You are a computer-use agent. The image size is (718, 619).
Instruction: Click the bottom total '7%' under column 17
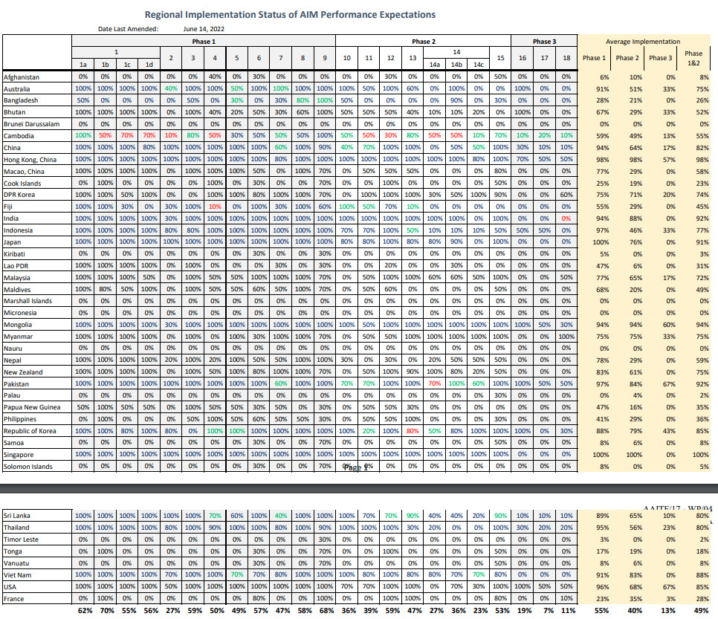tap(548, 610)
